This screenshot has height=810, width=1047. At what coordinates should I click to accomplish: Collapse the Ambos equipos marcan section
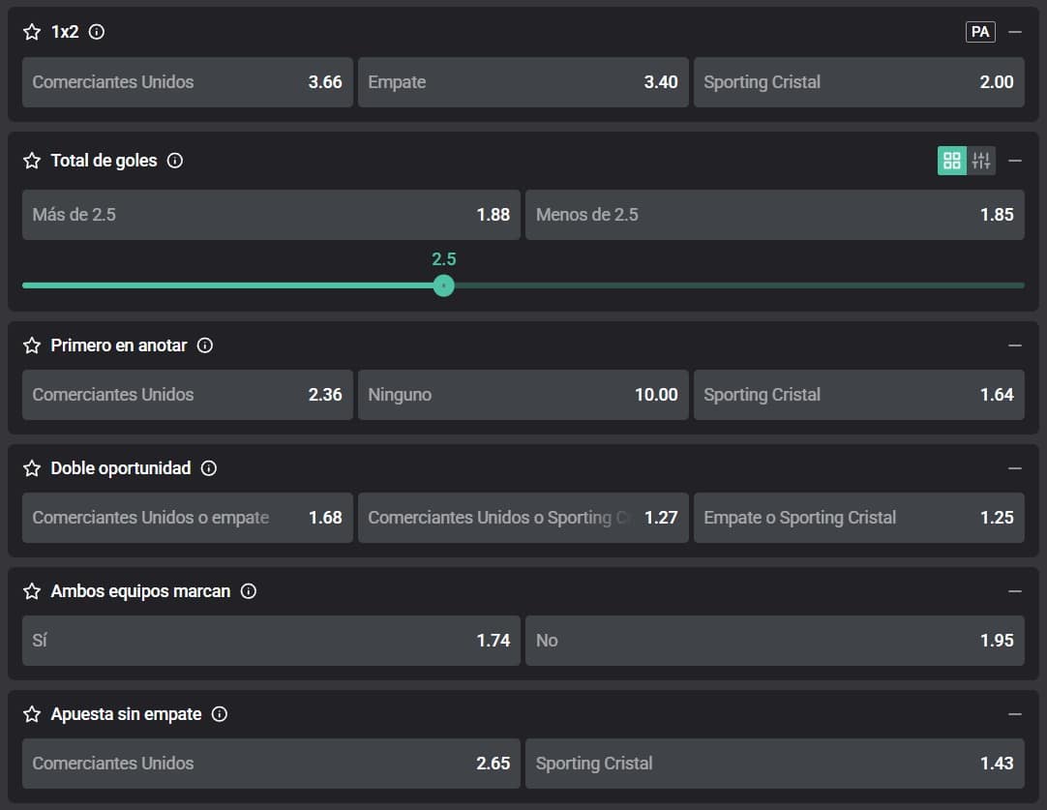[1015, 591]
